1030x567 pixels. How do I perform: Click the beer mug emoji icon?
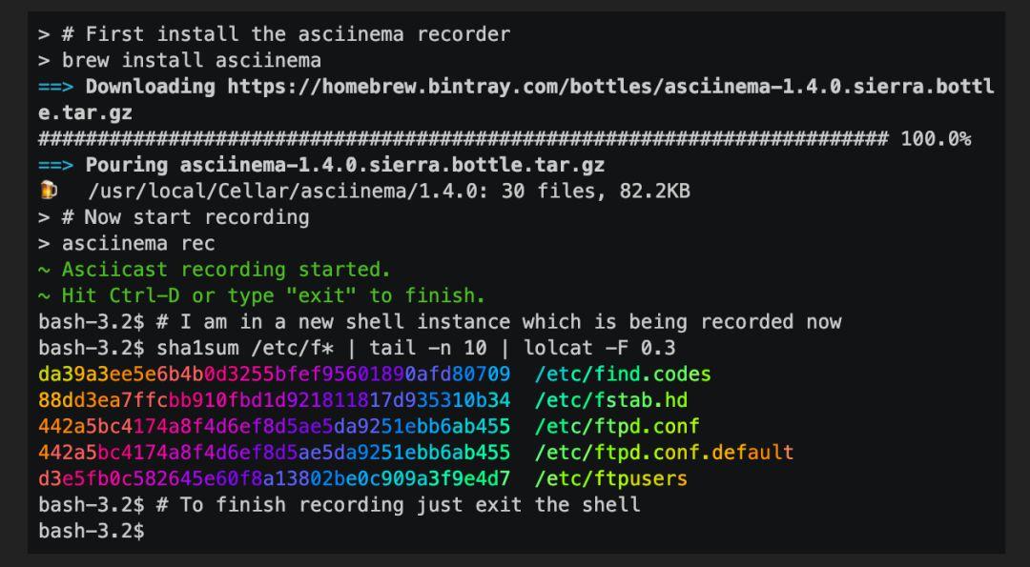pyautogui.click(x=48, y=191)
